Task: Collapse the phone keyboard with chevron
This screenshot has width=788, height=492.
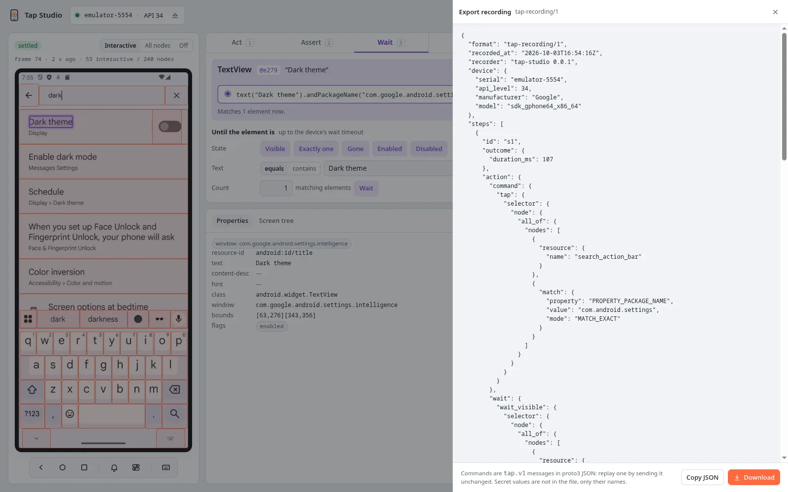Action: (x=36, y=438)
